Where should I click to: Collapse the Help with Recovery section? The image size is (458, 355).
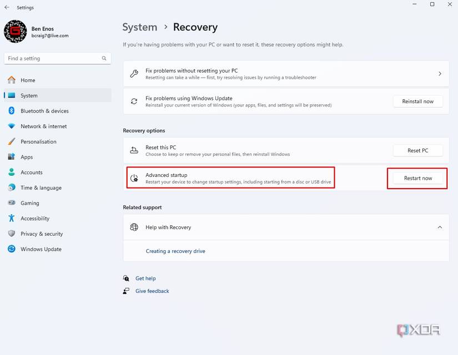point(440,227)
